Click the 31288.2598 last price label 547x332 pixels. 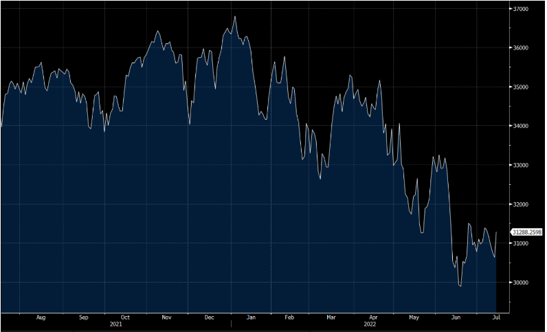528,232
